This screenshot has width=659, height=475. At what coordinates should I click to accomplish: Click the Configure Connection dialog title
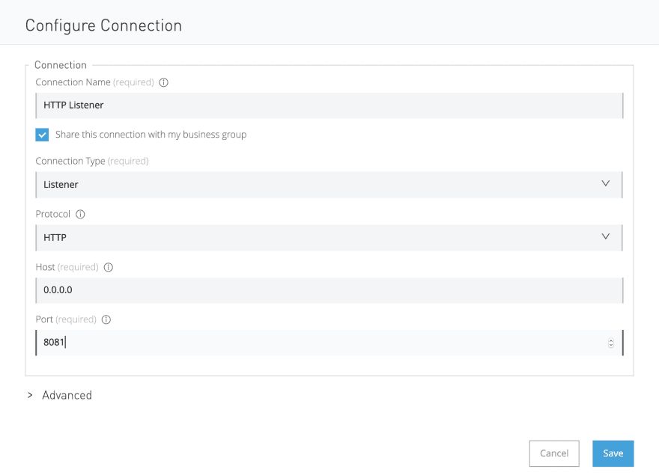(x=103, y=25)
